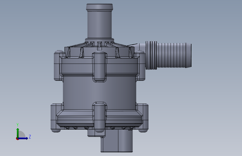Screen dimensions: 242x156
Task: Click the blue Z axis of the orientation triad
Action: pos(23,138)
